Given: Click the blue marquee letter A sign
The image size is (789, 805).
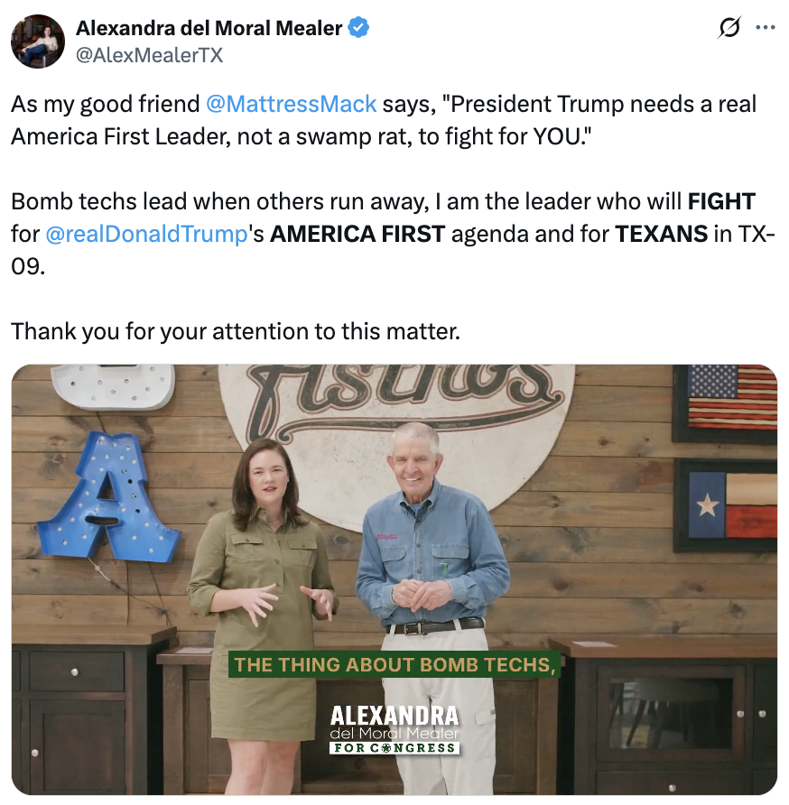Looking at the screenshot, I should tap(107, 497).
